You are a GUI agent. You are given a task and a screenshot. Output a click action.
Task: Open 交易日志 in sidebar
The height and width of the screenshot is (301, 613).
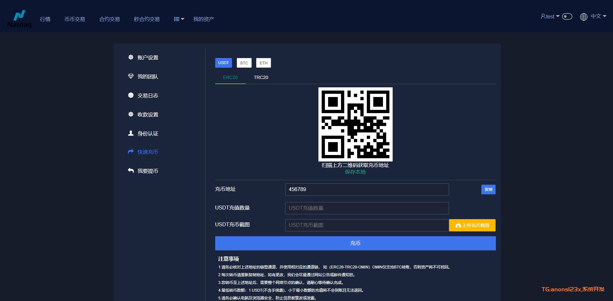[x=148, y=95]
